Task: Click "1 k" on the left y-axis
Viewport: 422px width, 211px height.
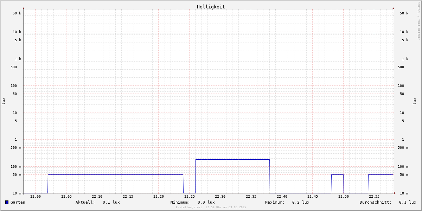Action: [x=18, y=59]
